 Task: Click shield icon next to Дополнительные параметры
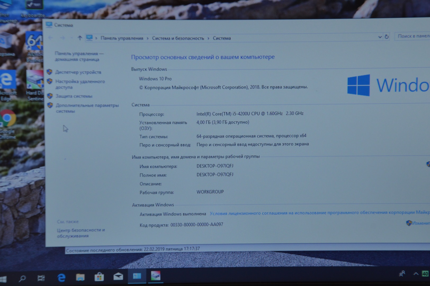click(50, 105)
